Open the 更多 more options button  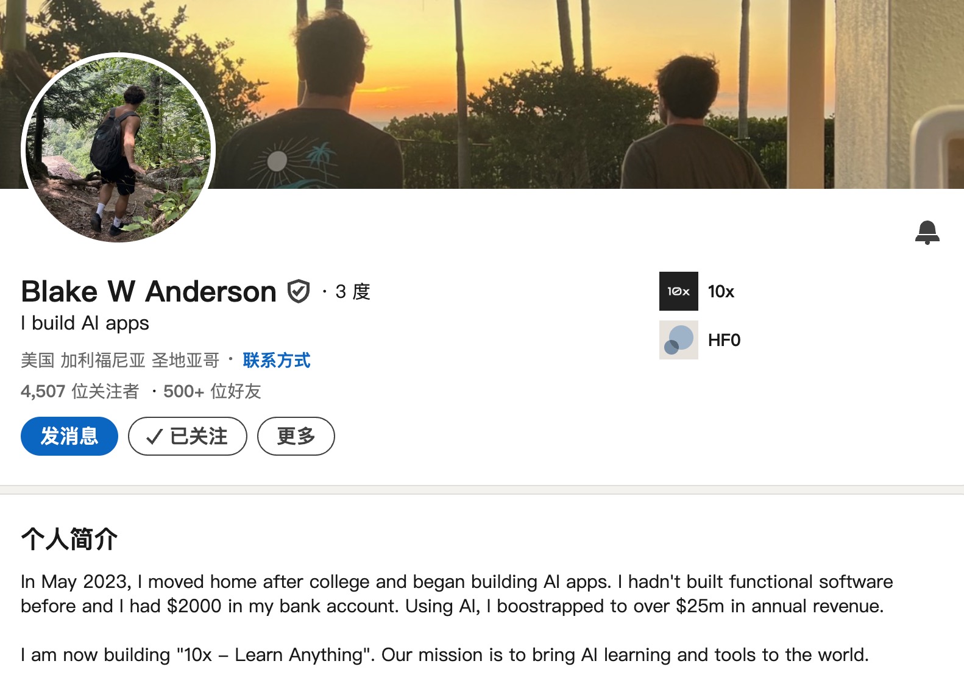tap(296, 436)
